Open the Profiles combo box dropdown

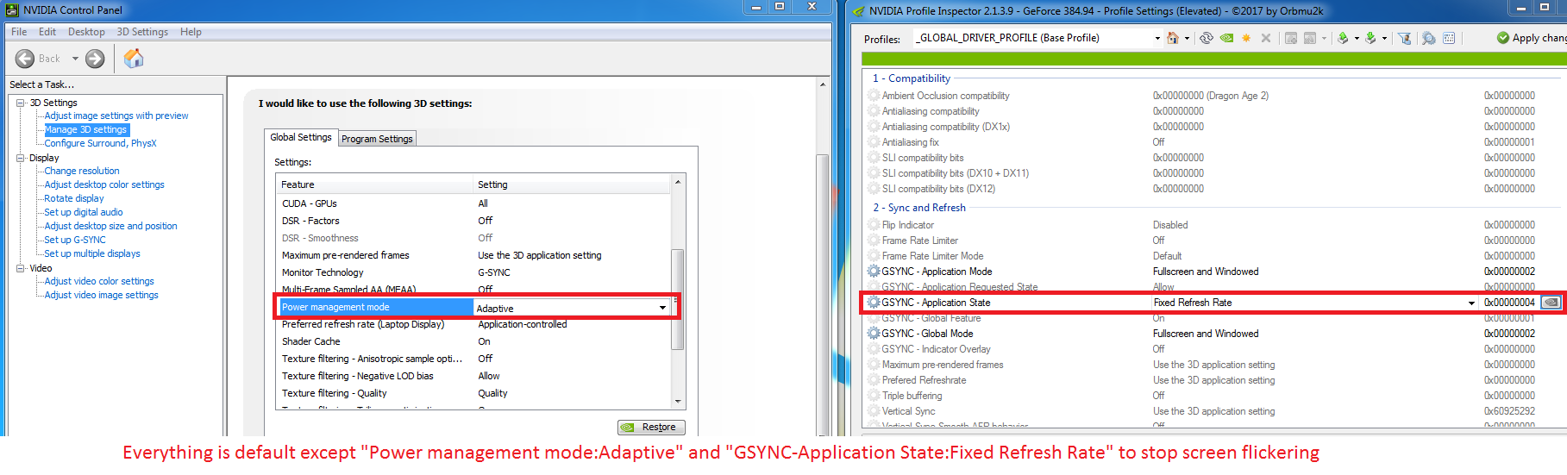pyautogui.click(x=1157, y=38)
